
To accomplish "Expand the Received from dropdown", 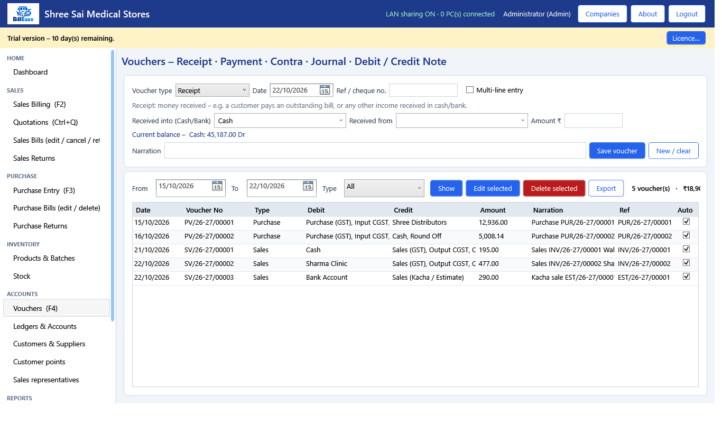I will click(462, 121).
